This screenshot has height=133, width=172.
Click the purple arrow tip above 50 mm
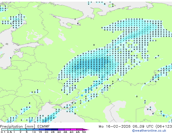pos(86,129)
